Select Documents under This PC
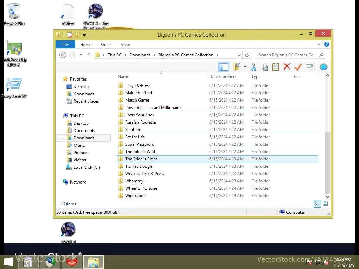This screenshot has height=269, width=359. click(84, 130)
